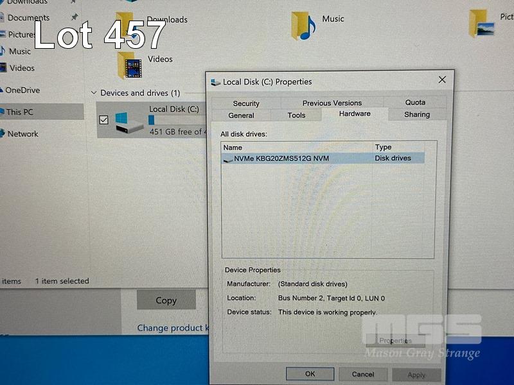Click the OK button
This screenshot has width=514, height=385.
pyautogui.click(x=310, y=373)
